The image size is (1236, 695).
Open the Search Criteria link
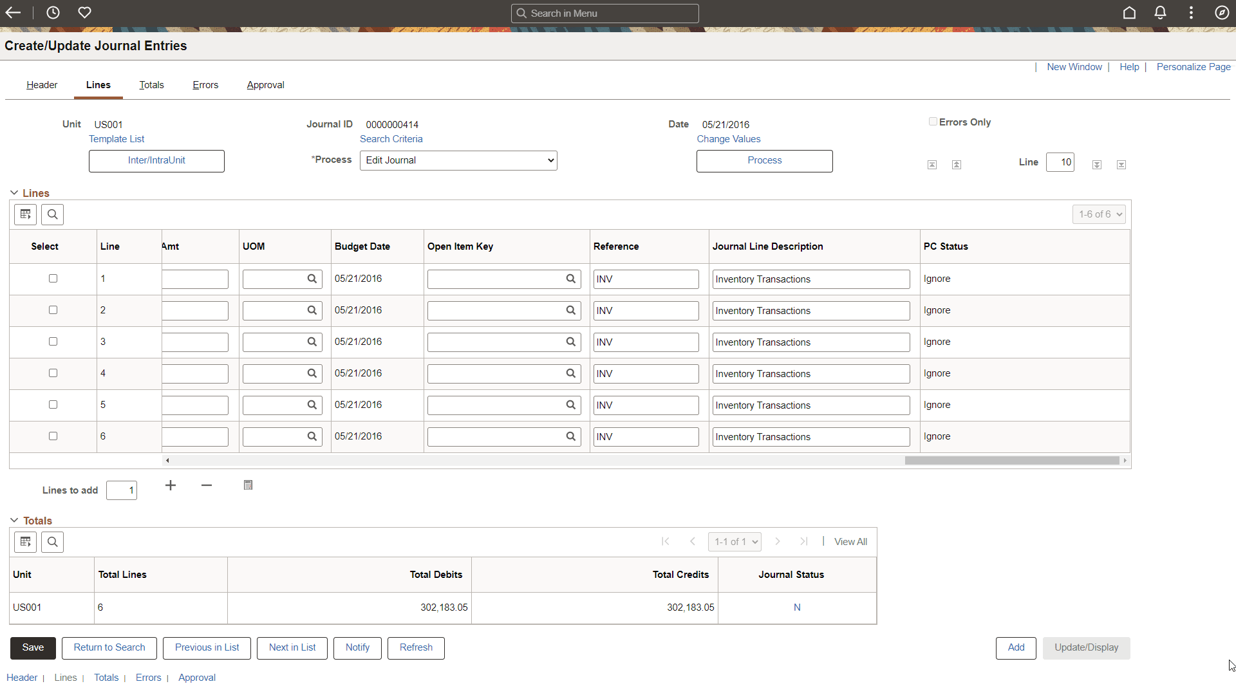tap(391, 139)
